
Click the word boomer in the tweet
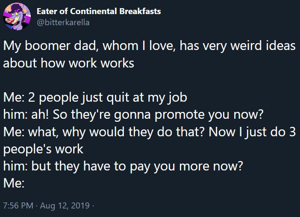[47, 46]
